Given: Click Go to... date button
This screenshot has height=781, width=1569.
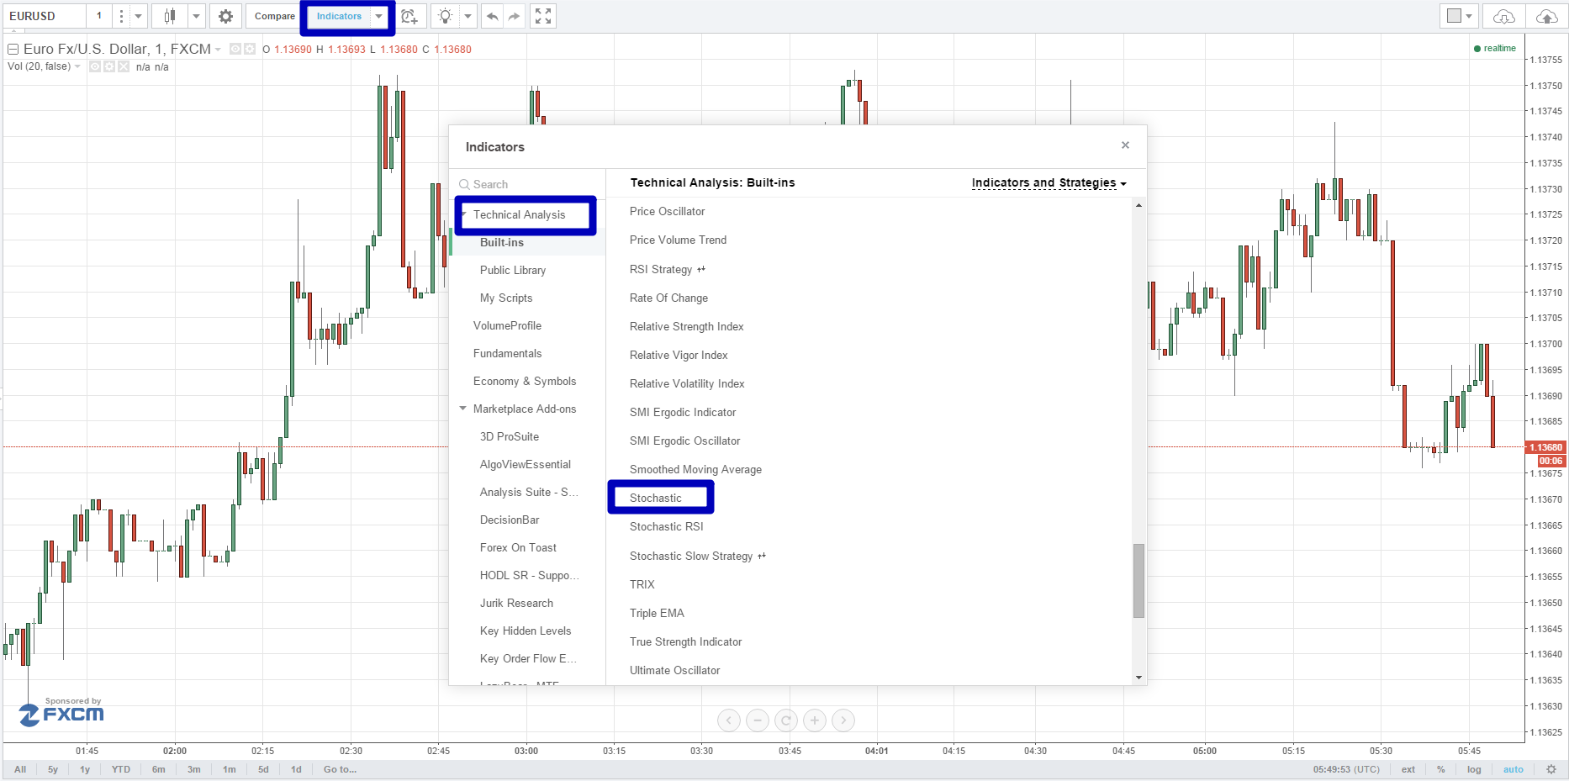Looking at the screenshot, I should (340, 769).
